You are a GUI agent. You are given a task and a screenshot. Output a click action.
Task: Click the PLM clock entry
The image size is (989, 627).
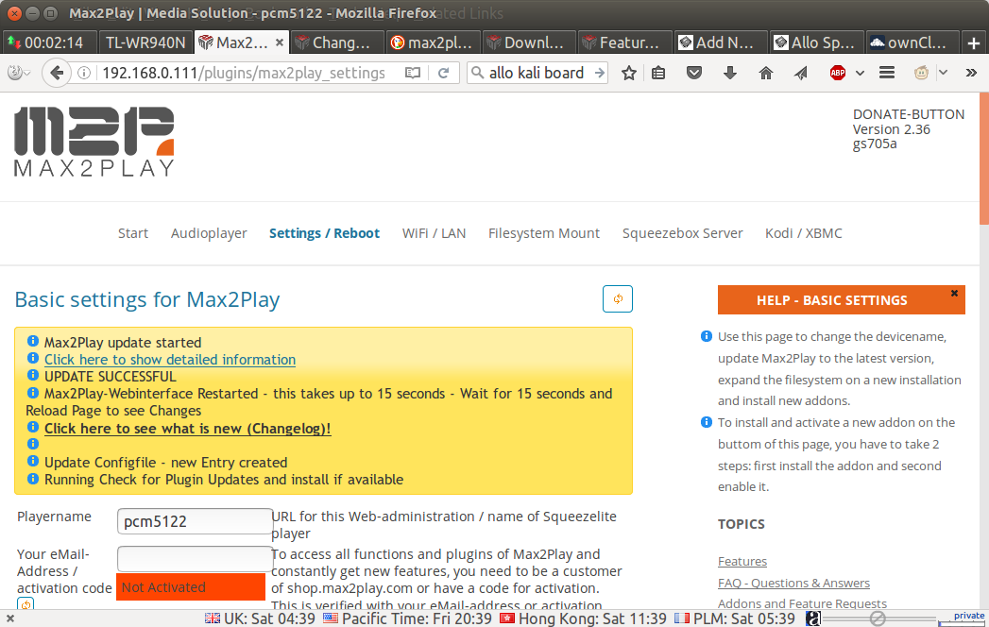coord(735,619)
